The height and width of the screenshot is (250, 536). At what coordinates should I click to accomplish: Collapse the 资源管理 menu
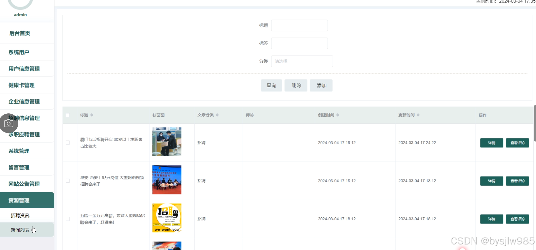pos(27,200)
